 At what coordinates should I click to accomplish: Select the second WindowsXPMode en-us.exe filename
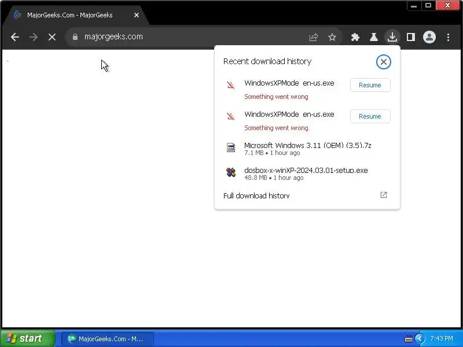[289, 115]
